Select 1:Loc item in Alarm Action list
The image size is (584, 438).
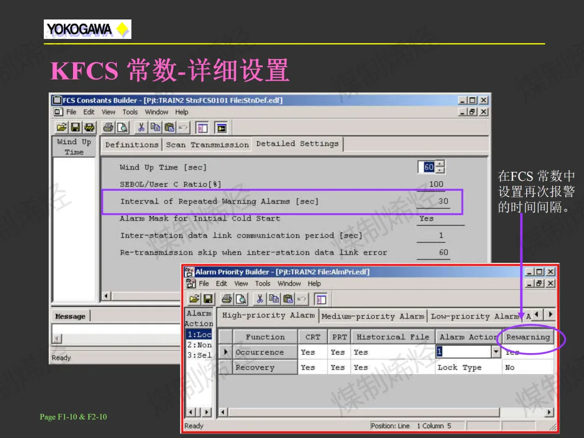click(199, 335)
